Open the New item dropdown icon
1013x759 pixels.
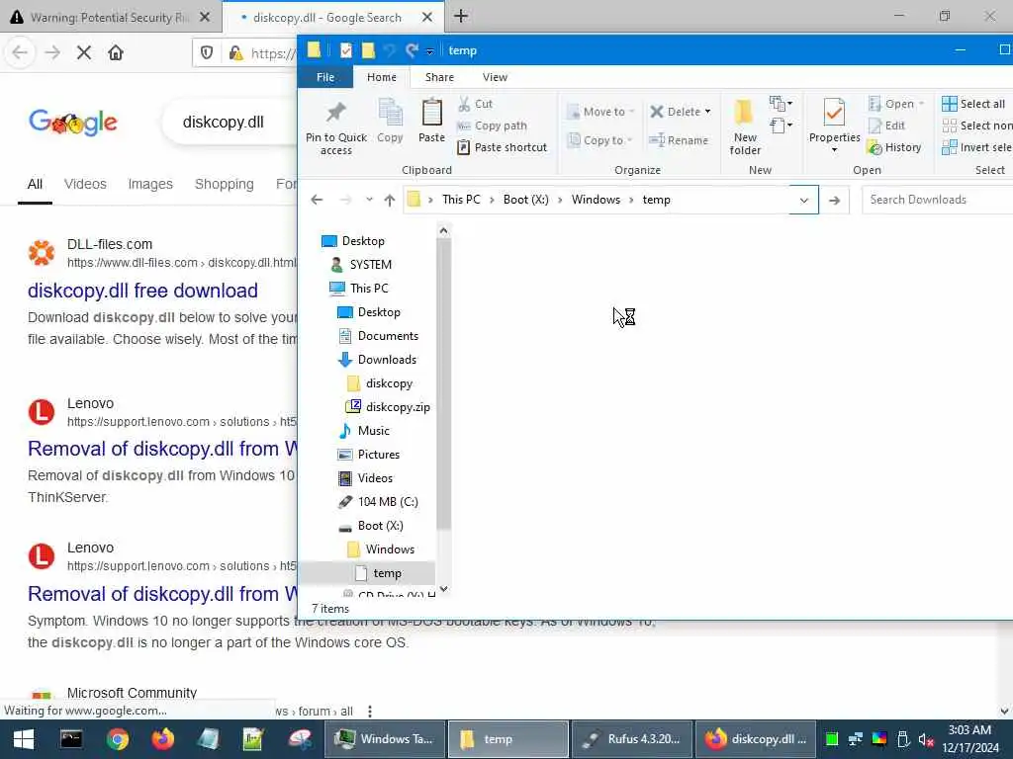point(781,103)
